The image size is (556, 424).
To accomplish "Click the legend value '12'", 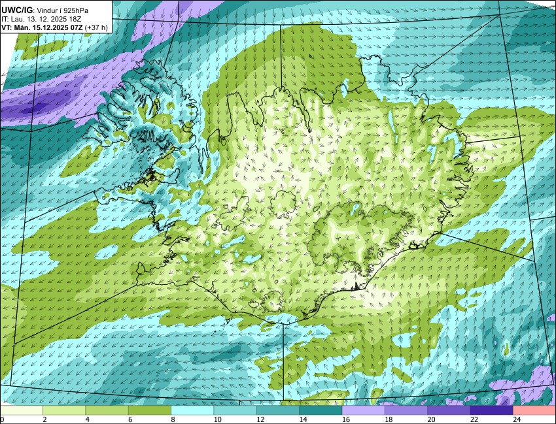I will 260,419.
